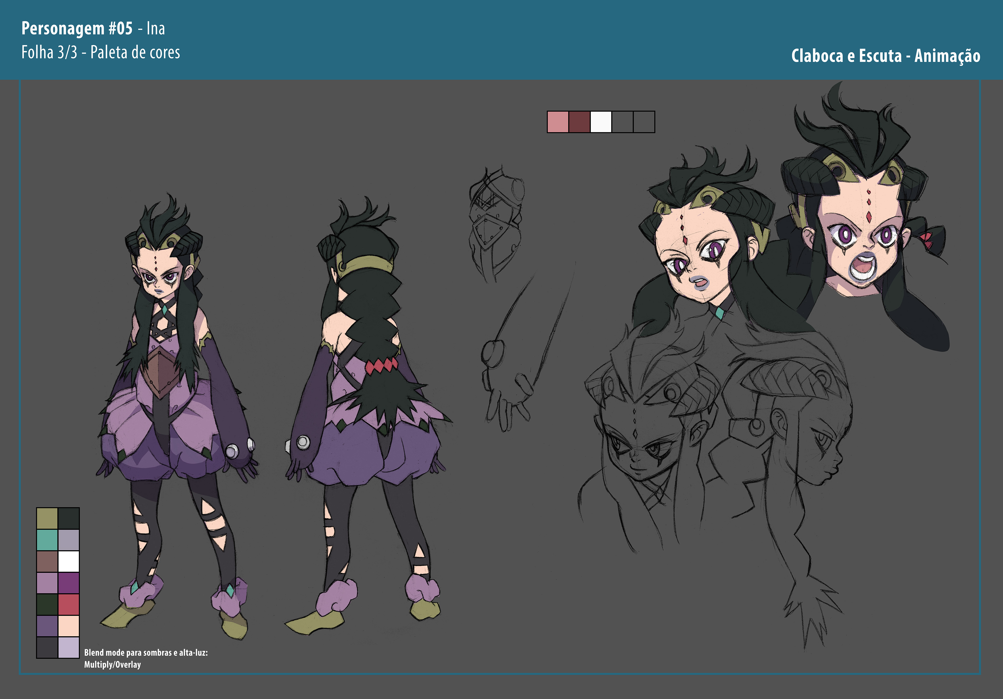Click the 'Multiply/Overlay' blend mode note
Viewport: 1003px width, 699px height.
[x=112, y=665]
